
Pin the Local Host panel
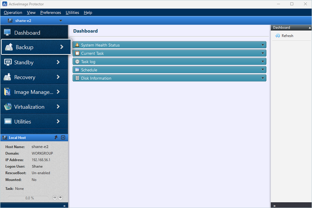point(56,137)
